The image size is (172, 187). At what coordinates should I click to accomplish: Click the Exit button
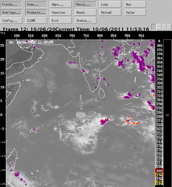[61, 21]
